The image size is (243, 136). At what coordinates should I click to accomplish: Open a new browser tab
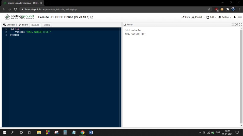[x=48, y=3]
